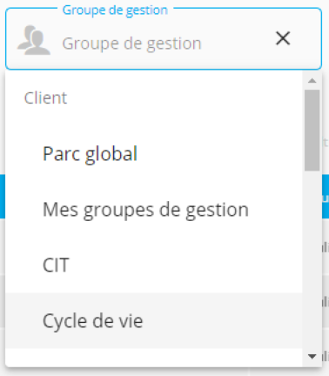
Task: Click the Client group header
Action: 45,97
